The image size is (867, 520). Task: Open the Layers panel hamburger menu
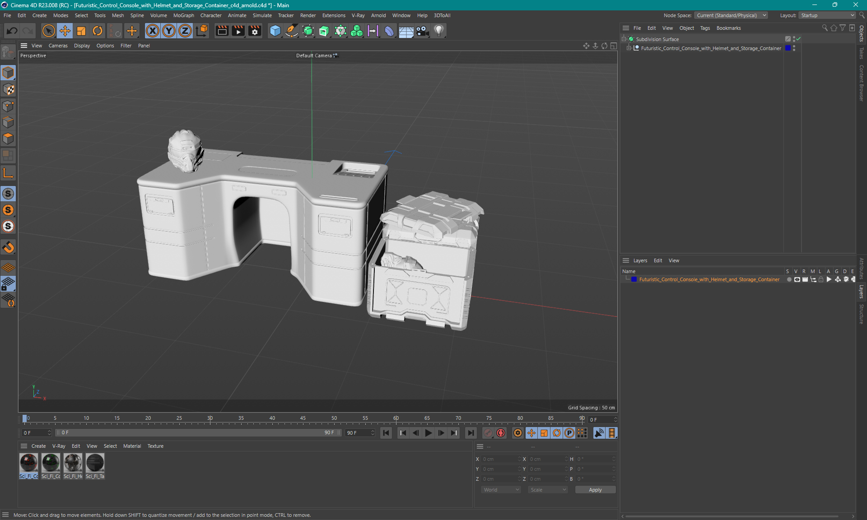(626, 260)
